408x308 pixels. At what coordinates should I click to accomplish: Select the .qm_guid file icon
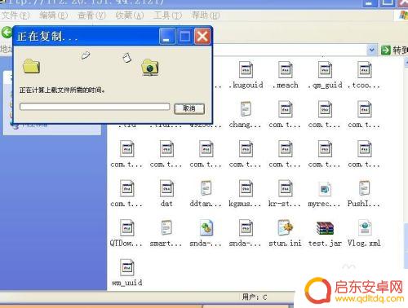coord(325,70)
